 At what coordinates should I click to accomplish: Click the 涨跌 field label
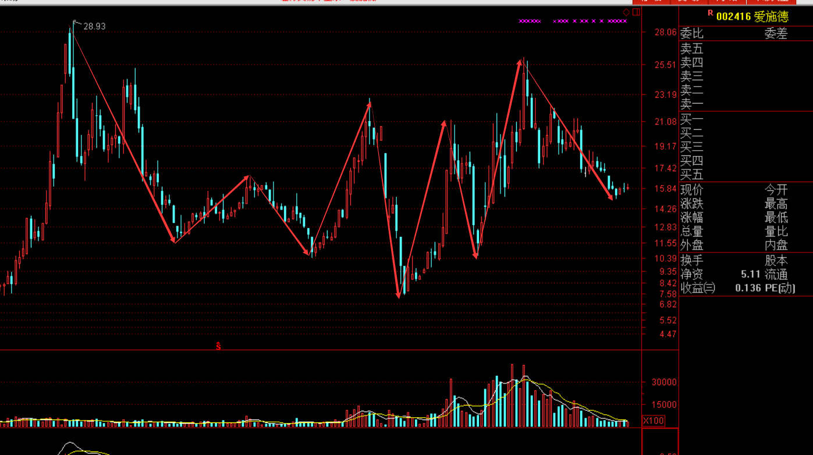(x=691, y=204)
